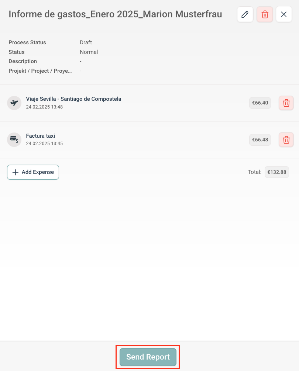Click the €66.48 amount badge
The height and width of the screenshot is (371, 299).
260,140
